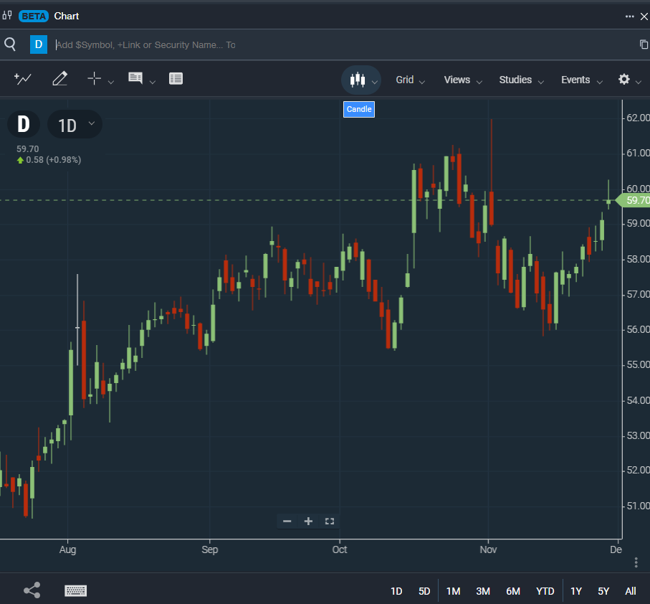Activate the crosshair cursor tool
650x604 pixels.
[x=95, y=79]
